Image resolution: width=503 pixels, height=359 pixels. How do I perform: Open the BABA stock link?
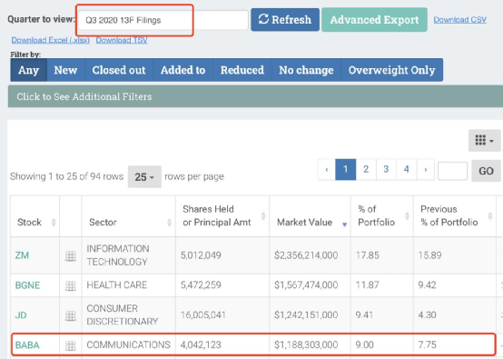pyautogui.click(x=27, y=344)
